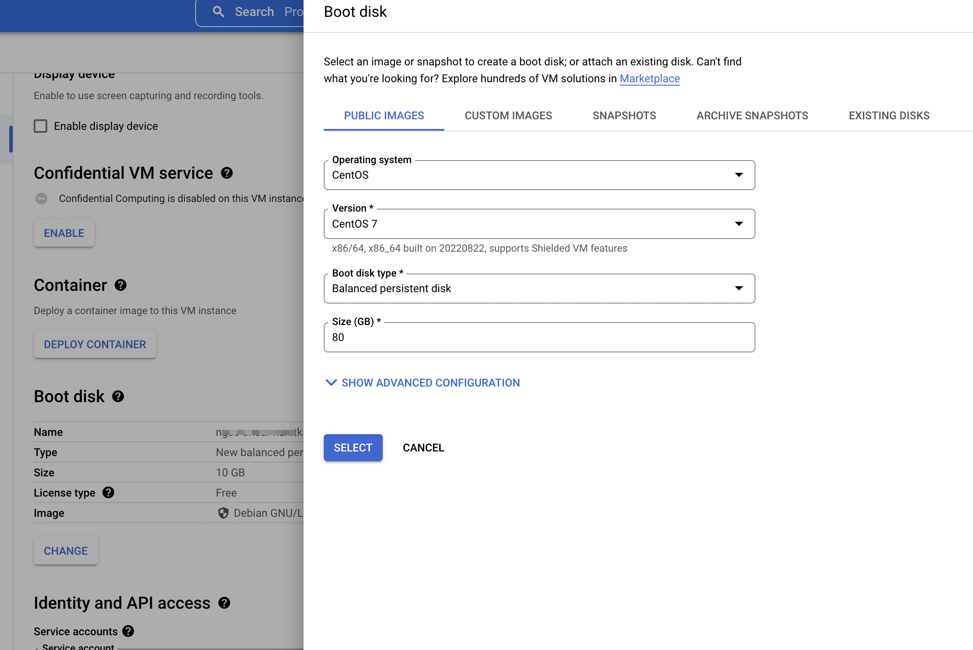The height and width of the screenshot is (650, 973).
Task: Open the Snapshots tab
Action: [624, 115]
